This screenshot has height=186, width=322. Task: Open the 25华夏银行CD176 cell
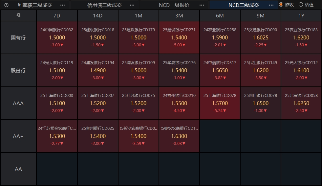coord(179,71)
